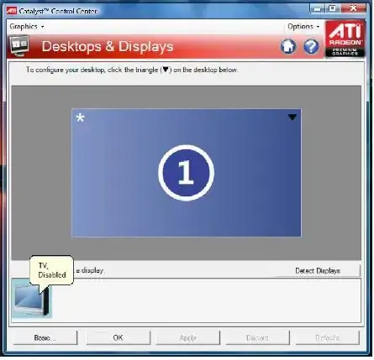Select the desktop 1 display preview
This screenshot has height=360, width=374.
187,173
